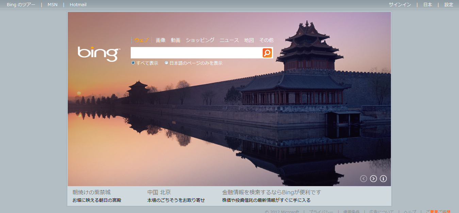Open the ショッピング search tab
The width and height of the screenshot is (459, 213).
[x=200, y=40]
